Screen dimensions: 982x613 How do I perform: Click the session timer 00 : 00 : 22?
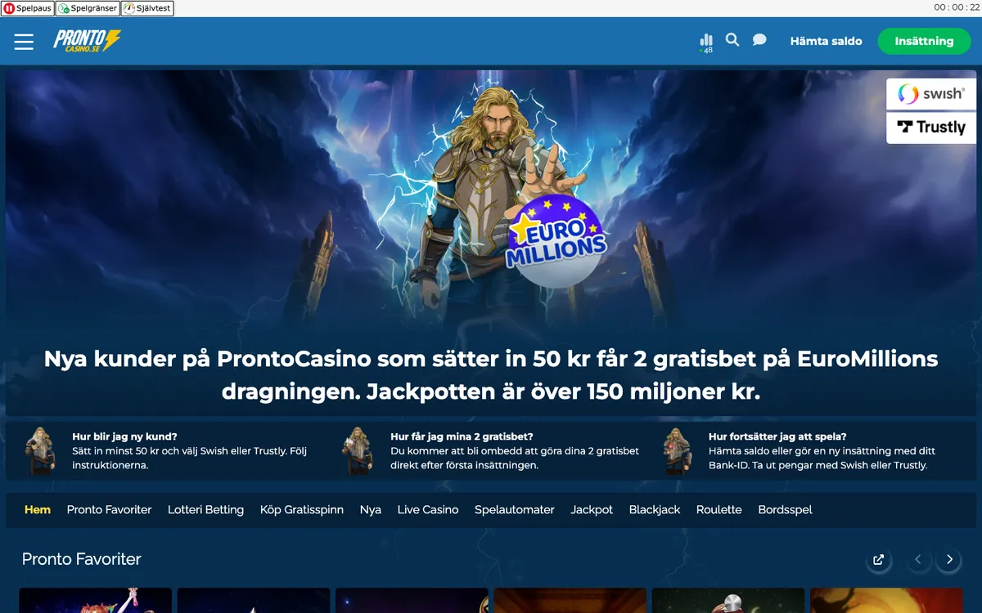tap(957, 7)
